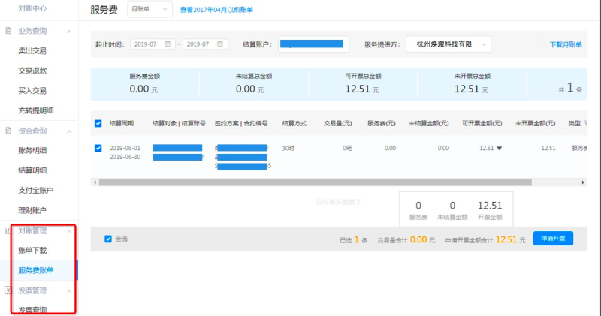Click the 申请开票 button
This screenshot has width=601, height=316.
tap(553, 238)
